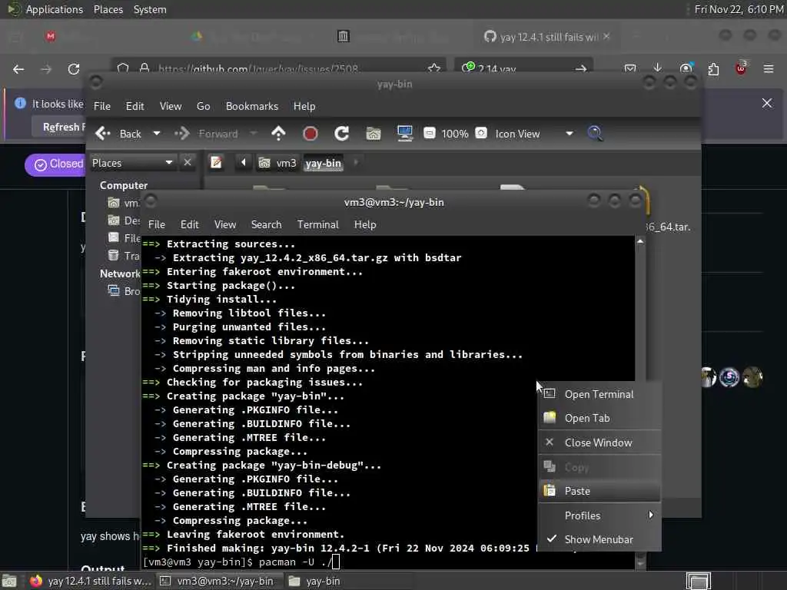The image size is (787, 590).
Task: Select Network heading in Places sidebar
Action: tap(119, 273)
